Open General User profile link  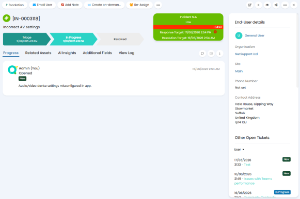click(x=254, y=35)
